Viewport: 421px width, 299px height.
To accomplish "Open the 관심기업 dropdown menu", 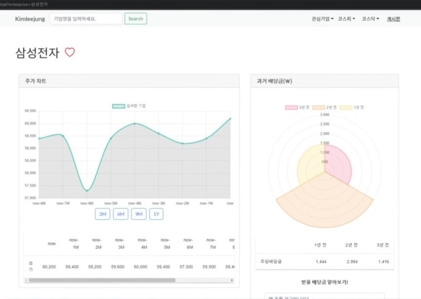I will [322, 19].
